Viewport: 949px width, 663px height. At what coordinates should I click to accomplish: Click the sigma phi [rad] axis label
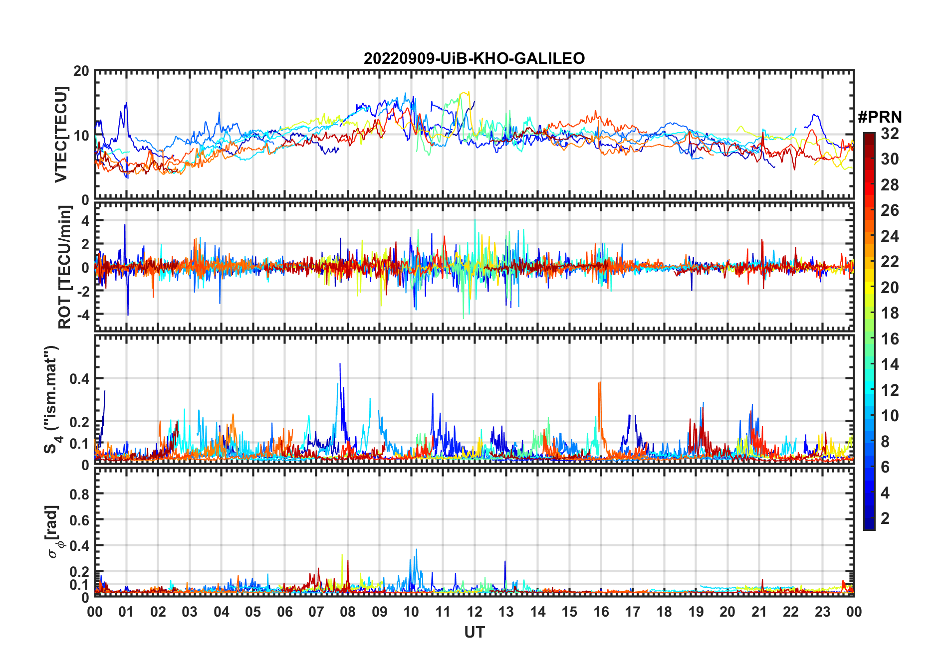coord(54,531)
